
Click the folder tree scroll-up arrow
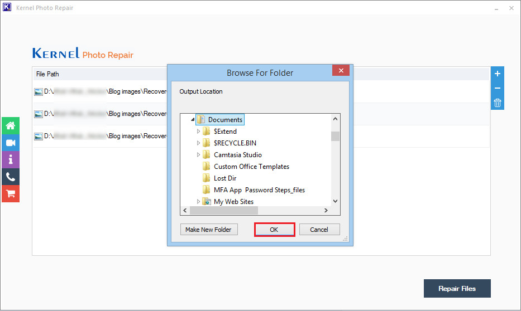click(335, 119)
